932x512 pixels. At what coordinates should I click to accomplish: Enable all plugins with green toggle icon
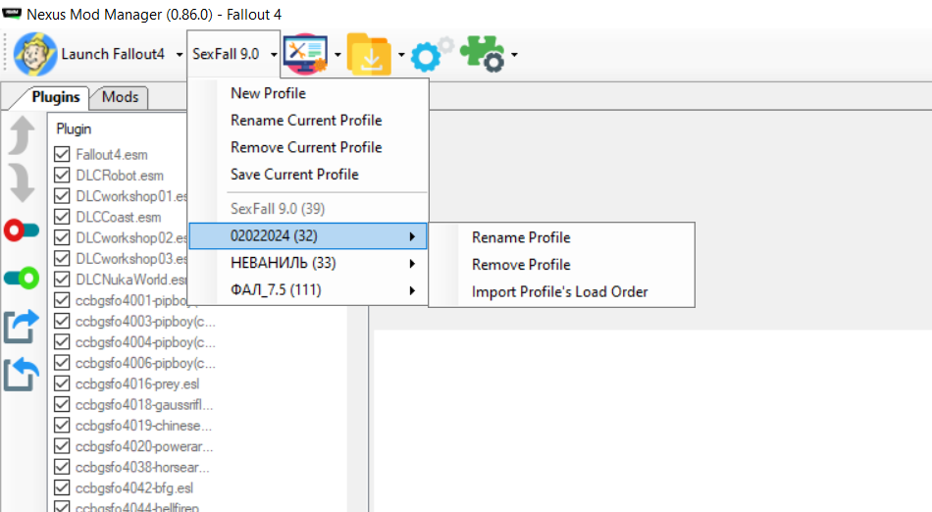(x=22, y=279)
